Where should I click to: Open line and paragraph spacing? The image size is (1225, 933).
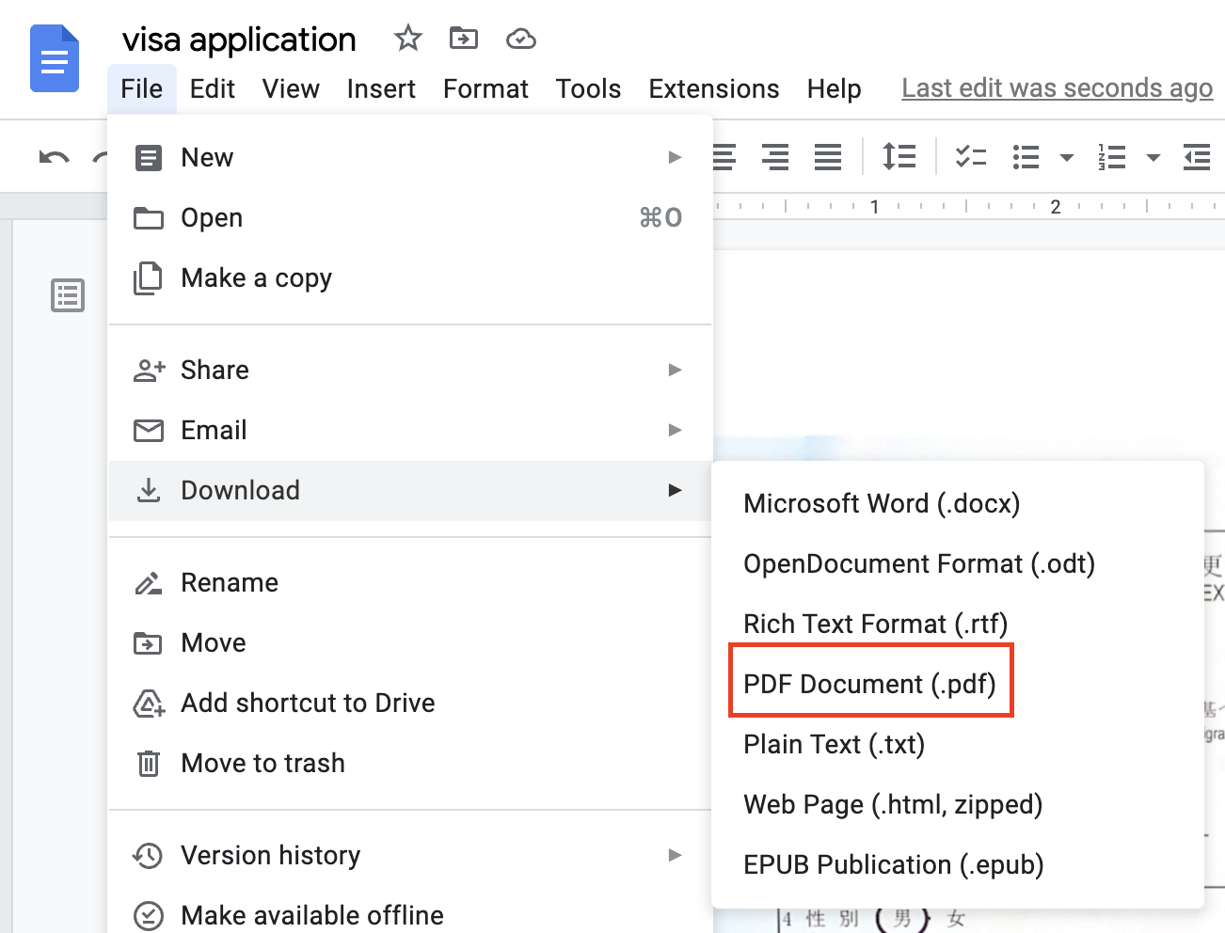point(899,156)
